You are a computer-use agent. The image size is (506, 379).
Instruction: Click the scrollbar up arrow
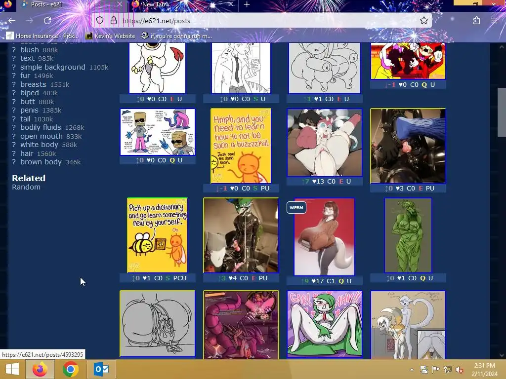point(502,47)
